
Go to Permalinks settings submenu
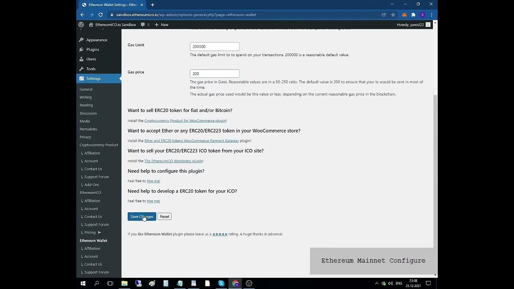pos(88,129)
